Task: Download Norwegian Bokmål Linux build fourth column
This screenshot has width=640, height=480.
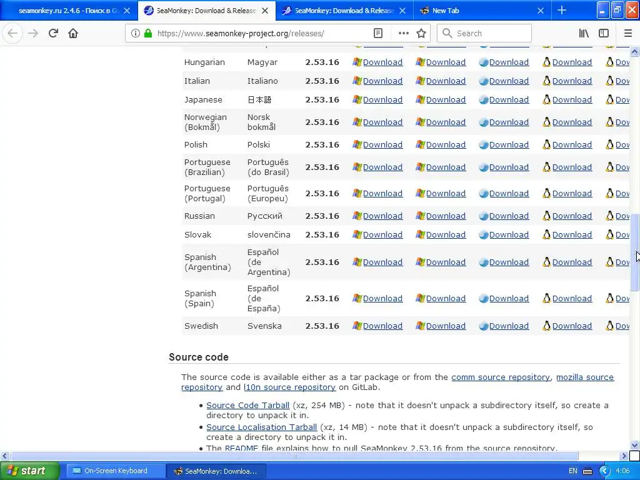Action: point(572,122)
